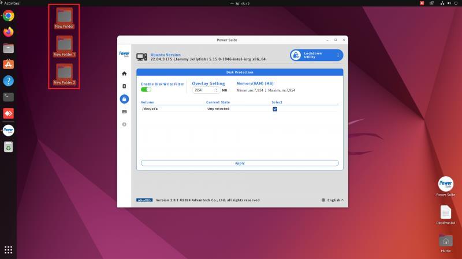The width and height of the screenshot is (462, 259).
Task: Click the Advantech logo in the footer
Action: [x=144, y=200]
